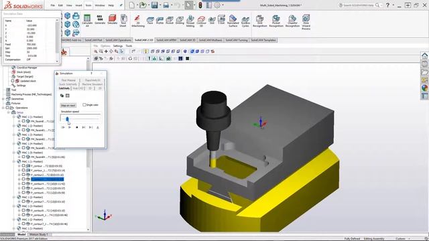Screen dimensions: 429x241
Task: Click the Print icon in top toolbar
Action: click(166, 5)
